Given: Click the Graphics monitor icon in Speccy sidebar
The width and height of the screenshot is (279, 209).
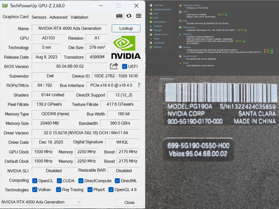Looking at the screenshot, I should [x=151, y=26].
